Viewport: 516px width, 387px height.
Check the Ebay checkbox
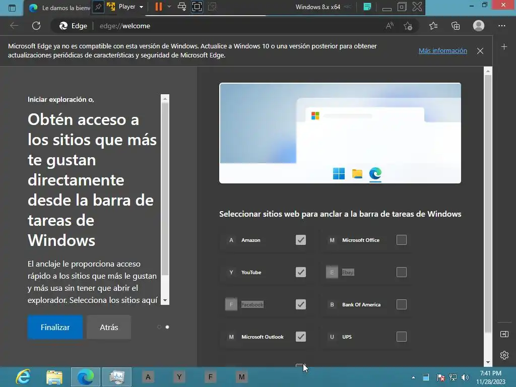click(x=402, y=272)
